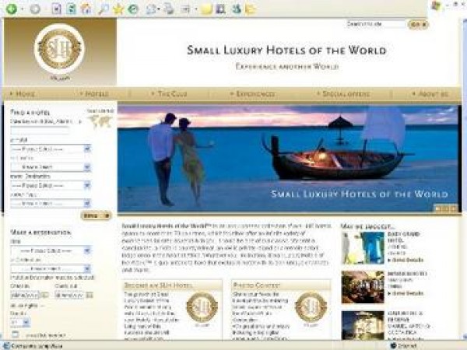Expand the last dropdown in Find a Hotel

87,204
